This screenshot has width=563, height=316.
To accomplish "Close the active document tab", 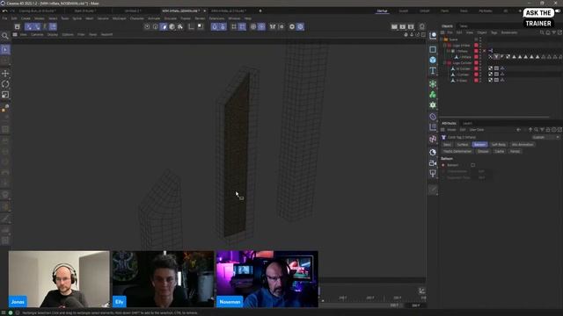I will (x=204, y=11).
